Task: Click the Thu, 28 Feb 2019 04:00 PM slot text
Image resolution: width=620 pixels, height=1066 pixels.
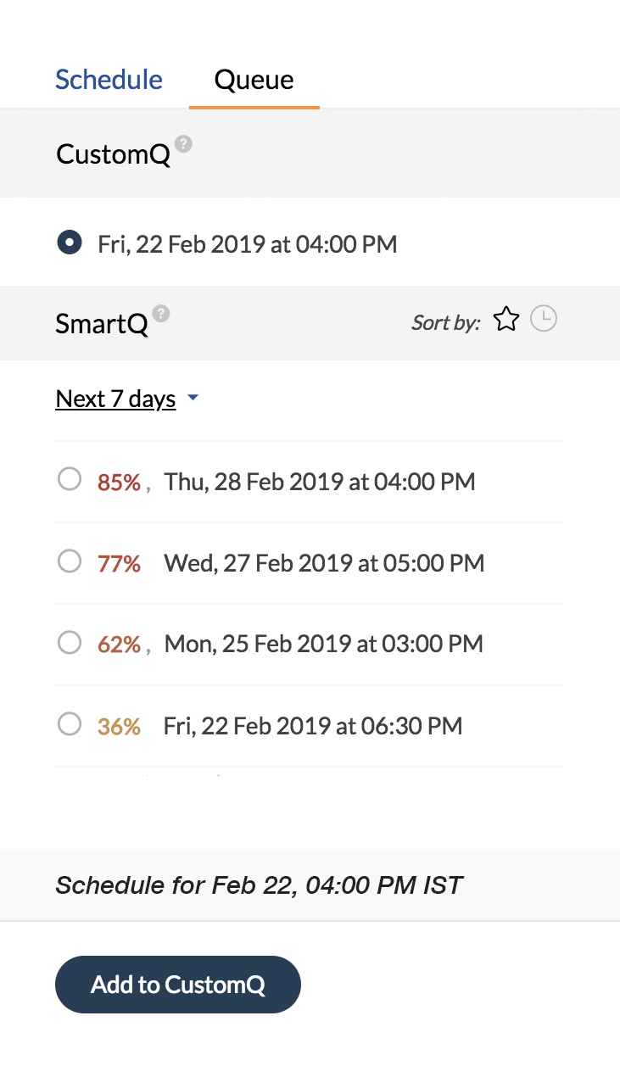Action: coord(320,482)
